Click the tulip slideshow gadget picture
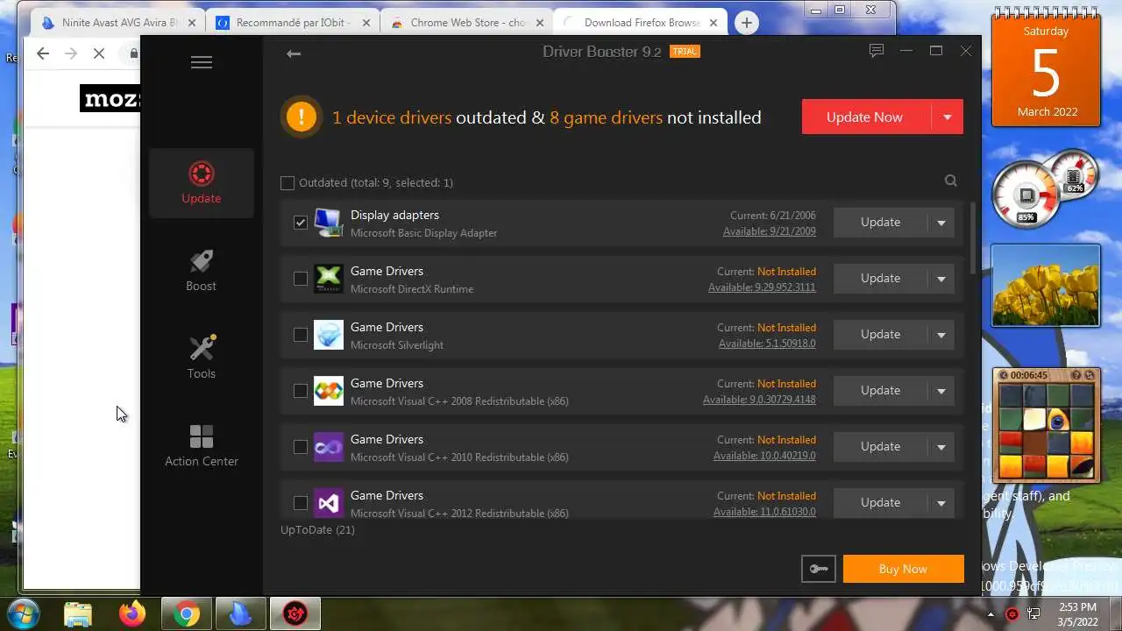Screen dimensions: 1122x631 pyautogui.click(x=1045, y=286)
